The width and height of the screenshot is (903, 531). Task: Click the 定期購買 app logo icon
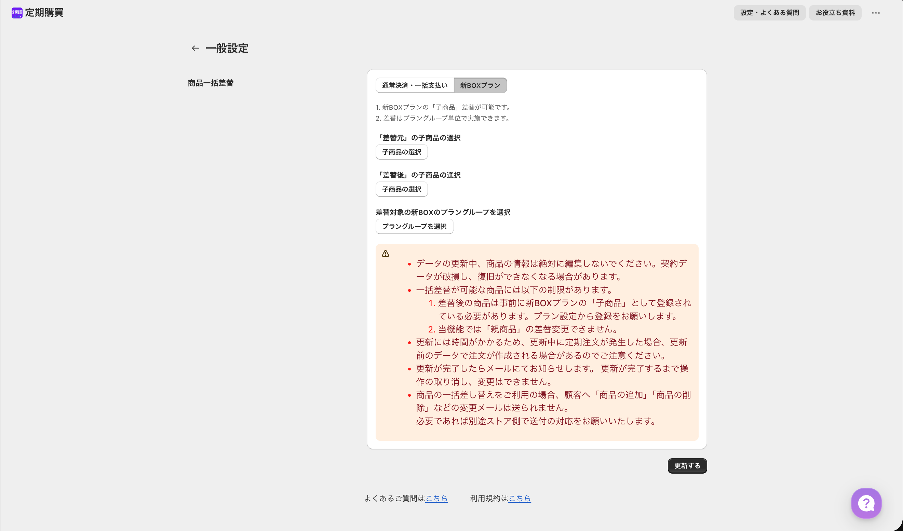[x=17, y=13]
